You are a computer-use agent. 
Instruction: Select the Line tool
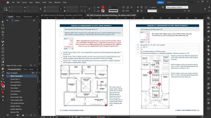(3, 39)
